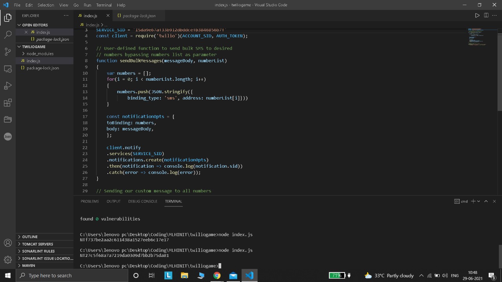
Task: Switch to the DEBUG CONSOLE panel tab
Action: (142, 201)
